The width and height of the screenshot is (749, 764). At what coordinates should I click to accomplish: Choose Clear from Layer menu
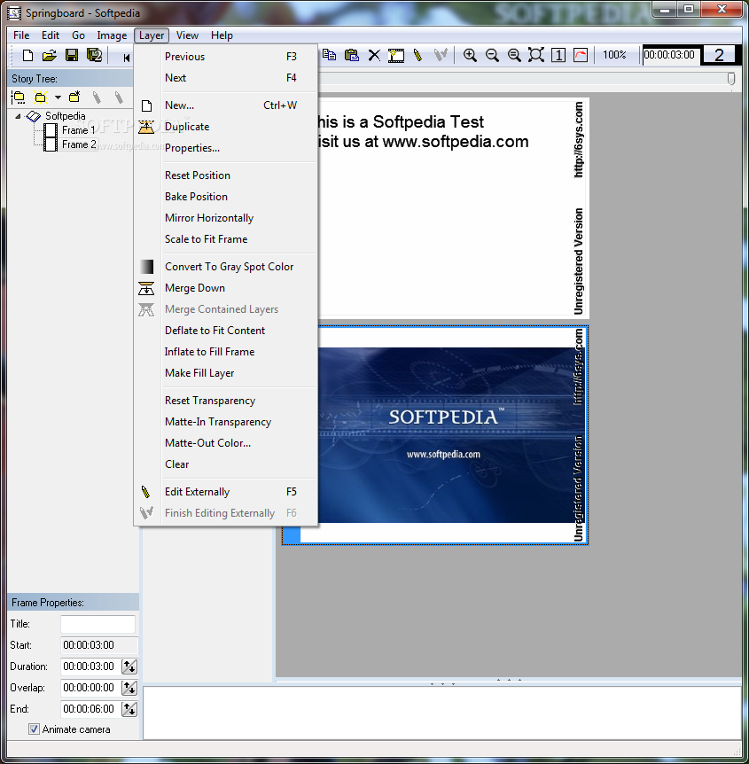[226, 464]
